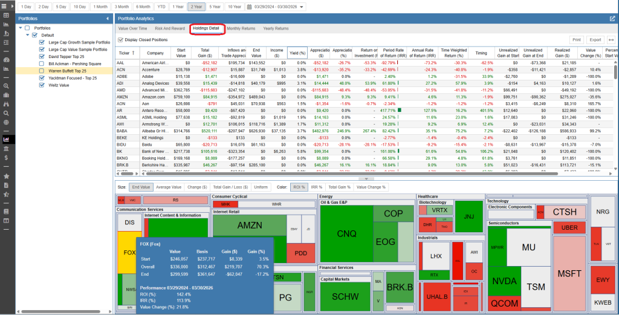Export the holdings table
619x315 pixels.
tap(595, 40)
